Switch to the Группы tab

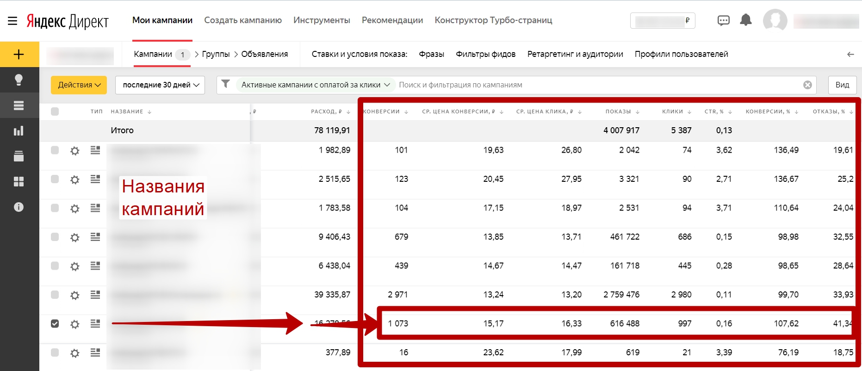pyautogui.click(x=216, y=54)
